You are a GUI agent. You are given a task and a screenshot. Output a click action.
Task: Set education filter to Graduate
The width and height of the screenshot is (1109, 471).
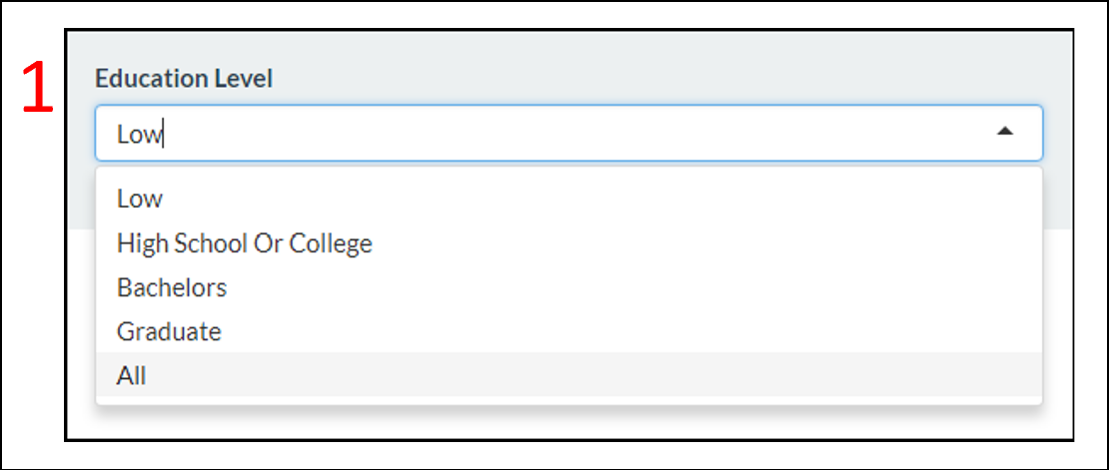click(x=169, y=331)
